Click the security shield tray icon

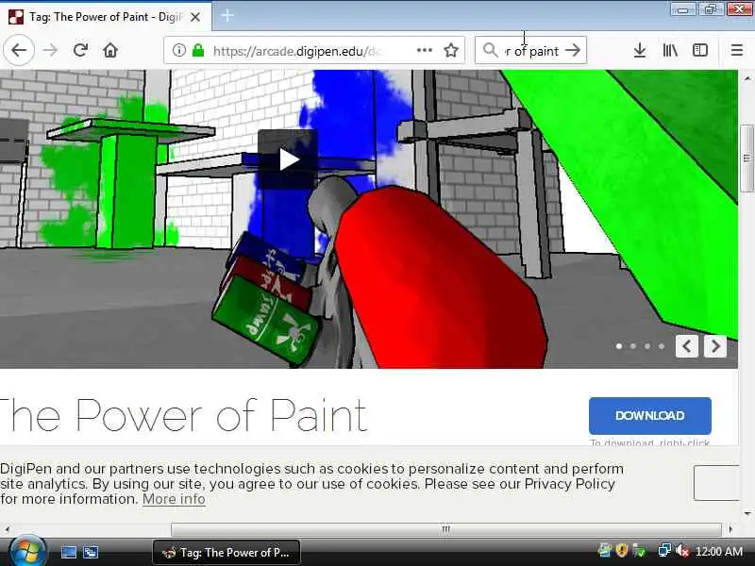pyautogui.click(x=622, y=551)
